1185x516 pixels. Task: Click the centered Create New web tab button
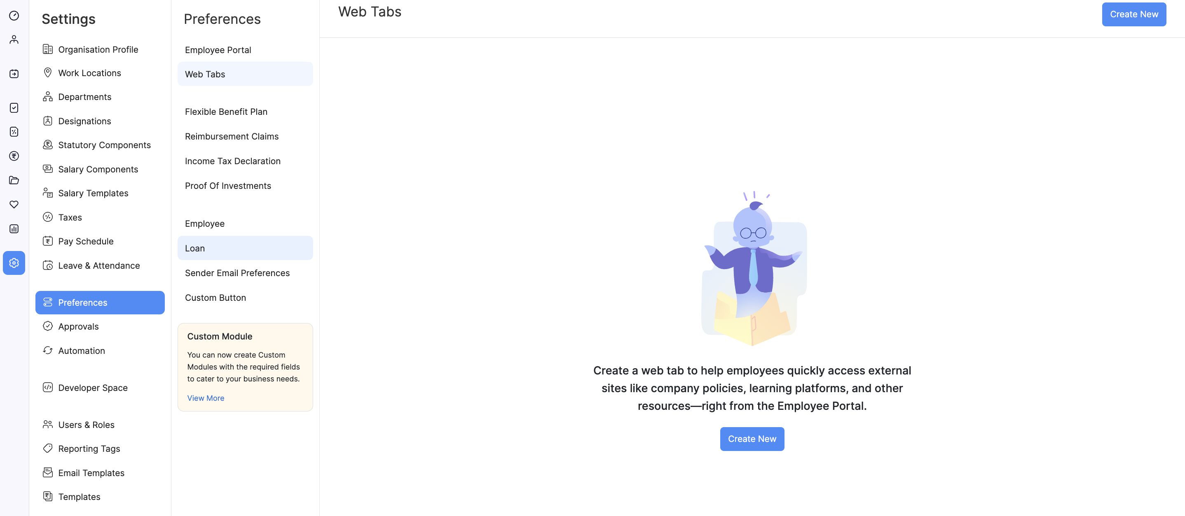(x=752, y=439)
